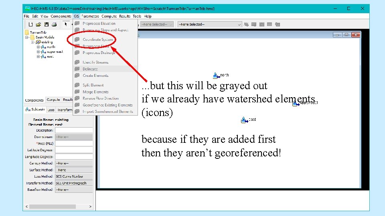
Task: Switch to the Compute tab in the lower-left panel
Action: point(53,100)
